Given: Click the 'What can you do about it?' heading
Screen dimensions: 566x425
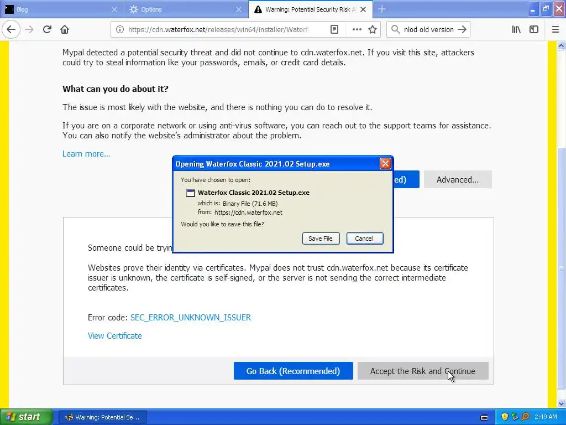Looking at the screenshot, I should [x=116, y=89].
